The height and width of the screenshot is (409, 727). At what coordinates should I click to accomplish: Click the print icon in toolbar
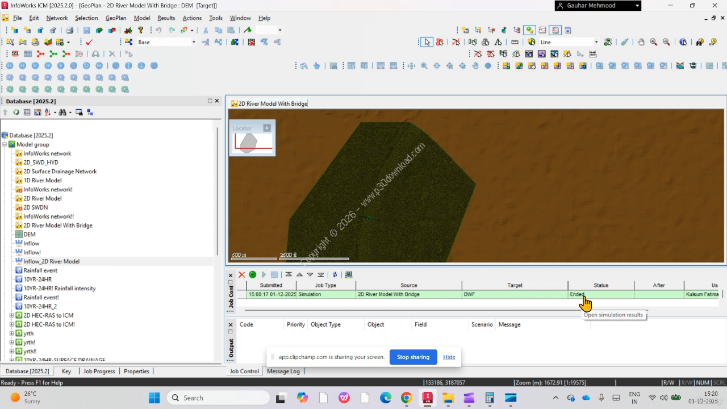pos(69,30)
